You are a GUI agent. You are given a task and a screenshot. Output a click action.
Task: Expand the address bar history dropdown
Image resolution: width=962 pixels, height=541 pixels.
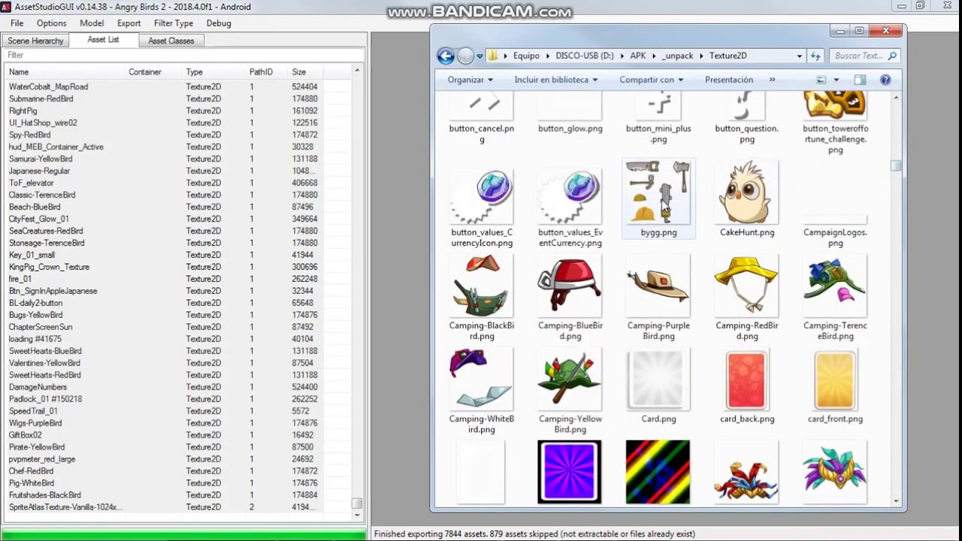[800, 56]
